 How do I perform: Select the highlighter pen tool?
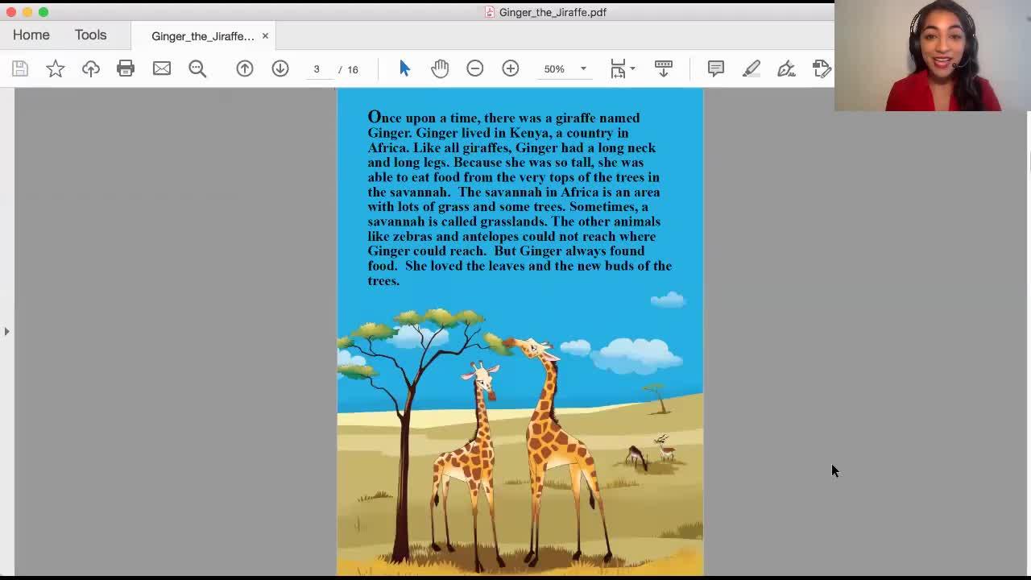(x=751, y=69)
